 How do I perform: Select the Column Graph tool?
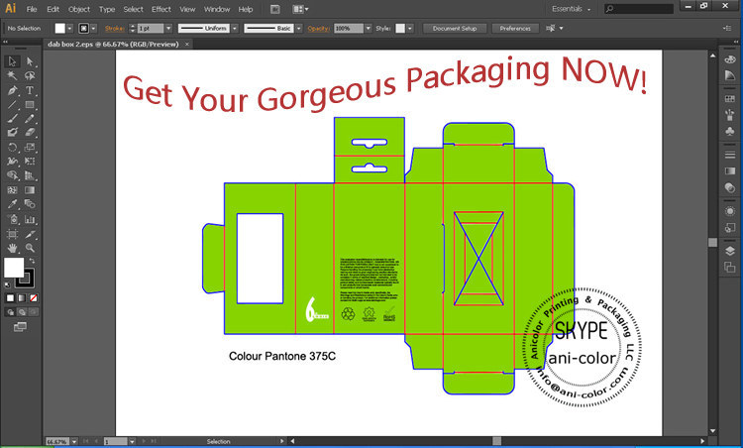pyautogui.click(x=30, y=219)
